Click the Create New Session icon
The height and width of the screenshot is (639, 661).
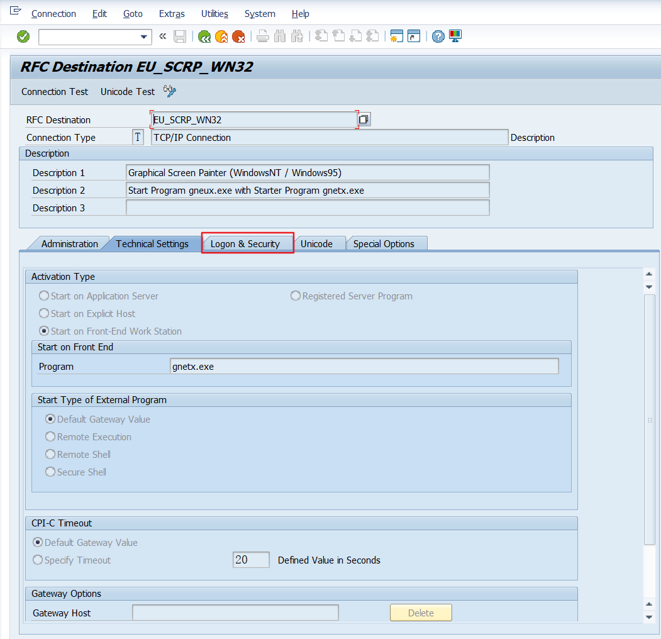coord(396,36)
